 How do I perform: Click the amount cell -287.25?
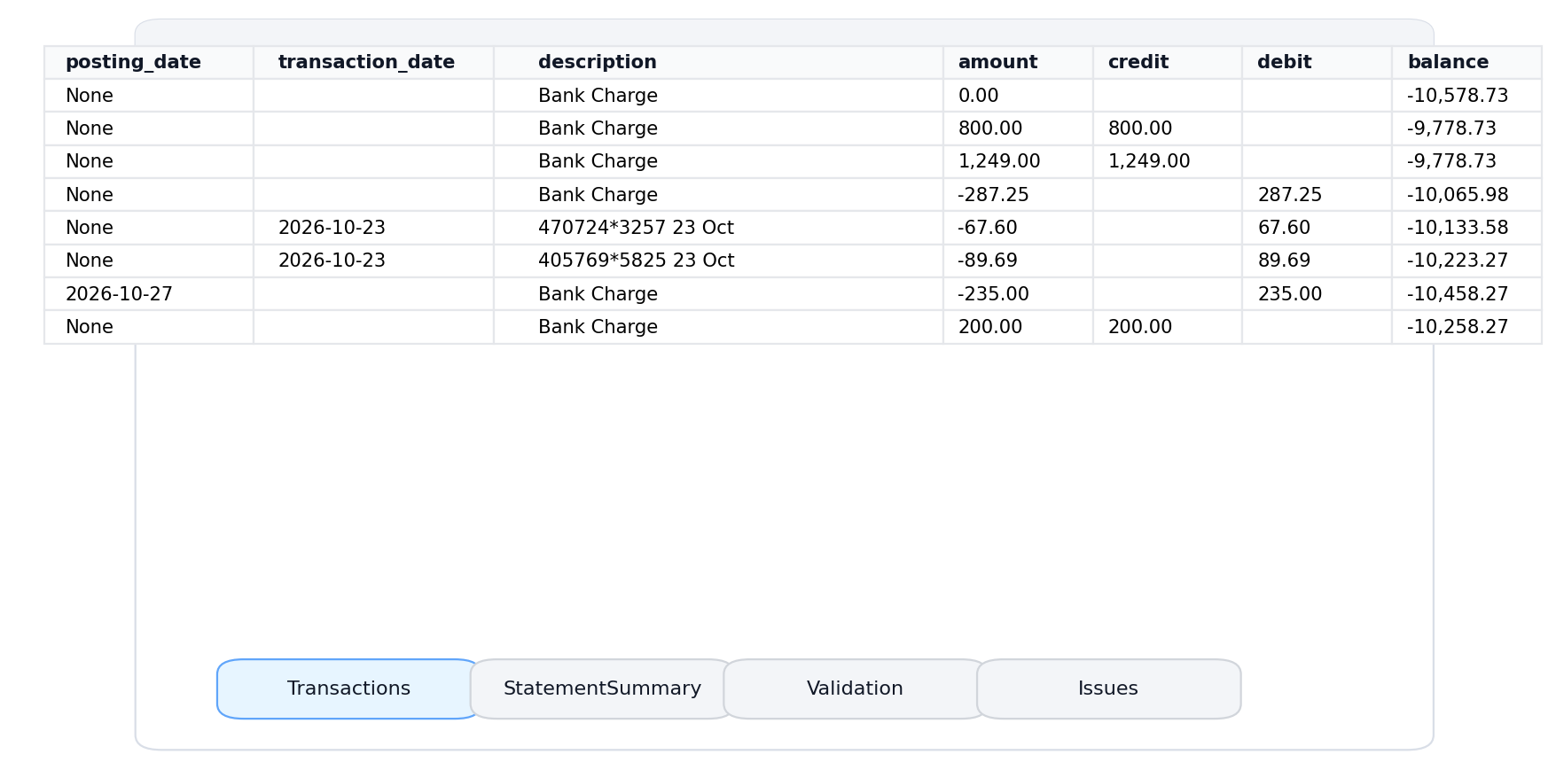tap(1018, 195)
